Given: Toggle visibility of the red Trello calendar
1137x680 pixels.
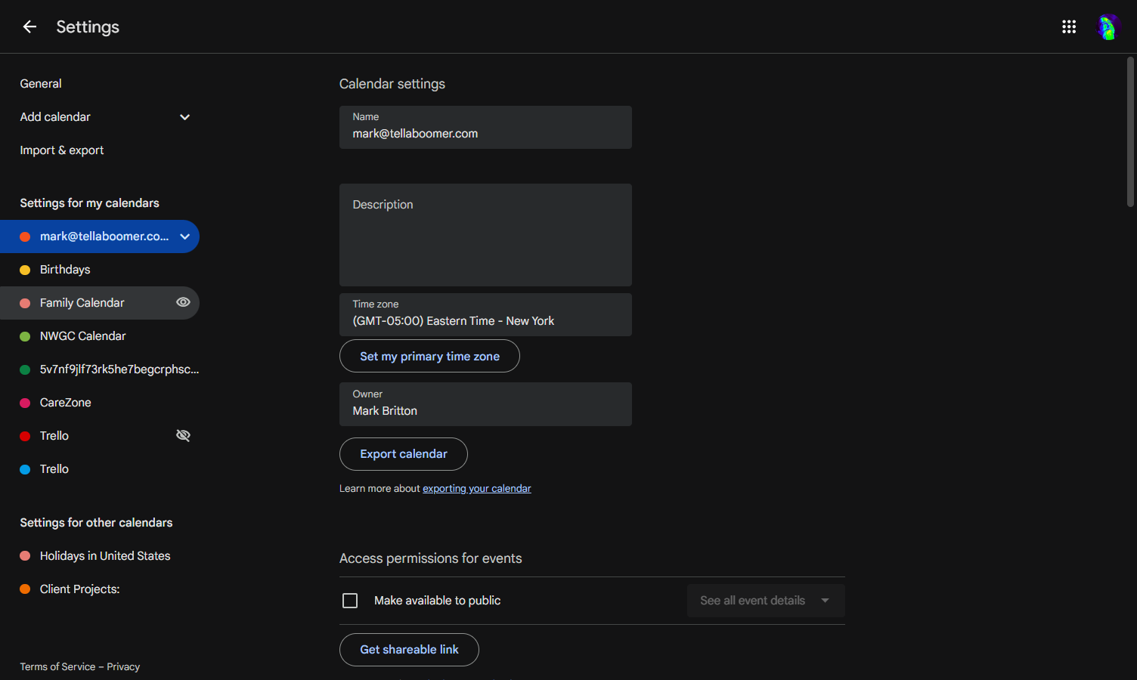Looking at the screenshot, I should [183, 436].
